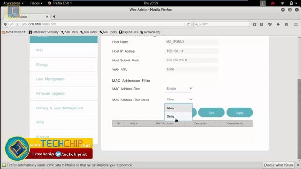The image size is (301, 169).
Task: Open the network wifi status icon
Action: pyautogui.click(x=282, y=3)
